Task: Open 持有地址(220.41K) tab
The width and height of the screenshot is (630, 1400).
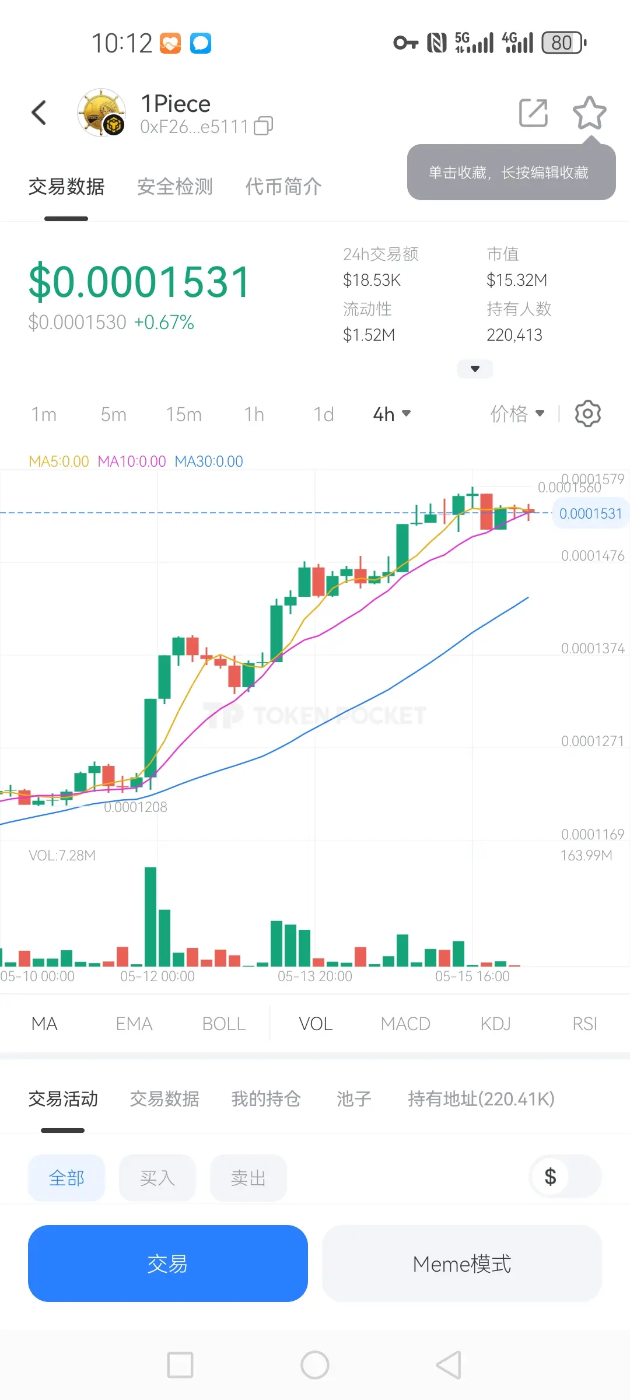Action: tap(481, 1099)
